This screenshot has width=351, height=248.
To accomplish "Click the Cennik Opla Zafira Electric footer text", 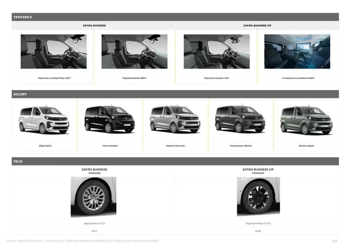I will pyautogui.click(x=82, y=241).
